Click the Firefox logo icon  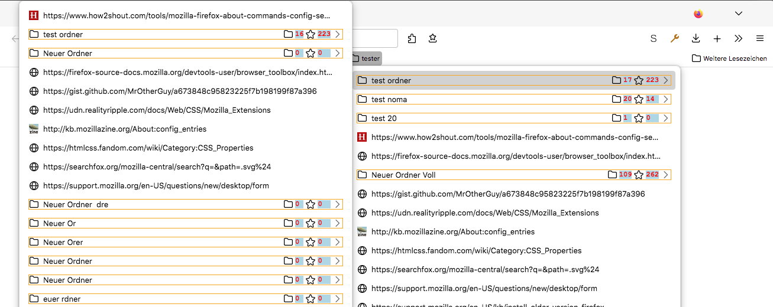point(698,14)
